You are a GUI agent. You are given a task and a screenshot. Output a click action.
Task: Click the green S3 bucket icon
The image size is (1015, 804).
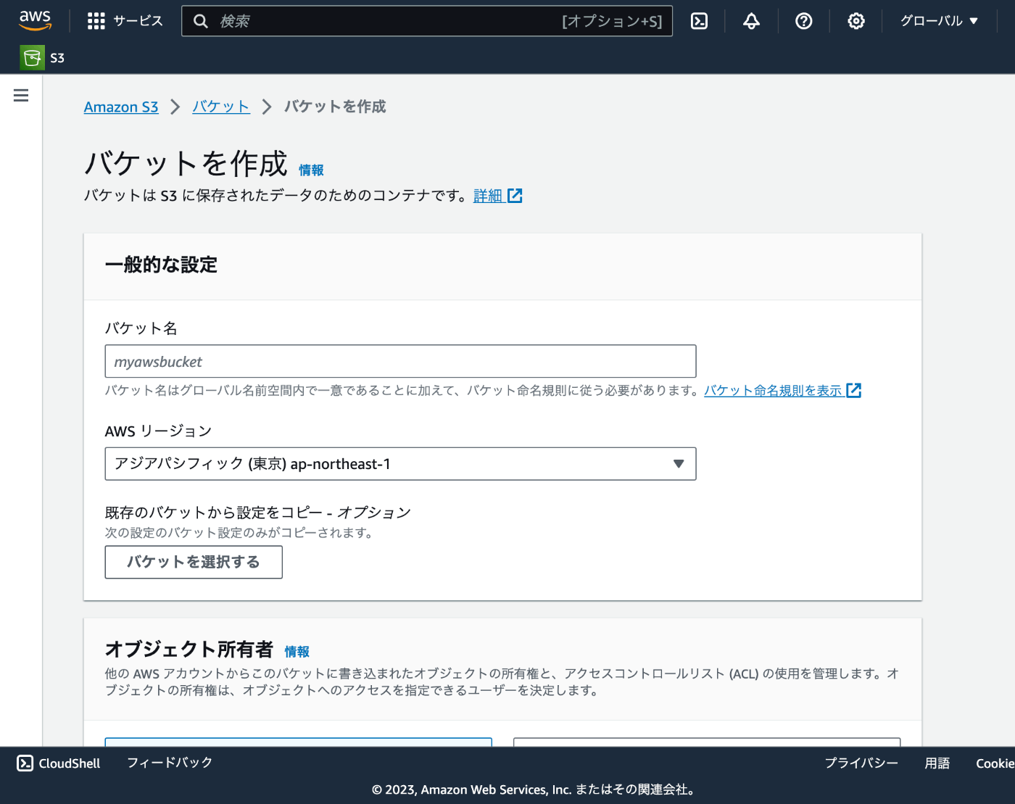click(x=32, y=58)
